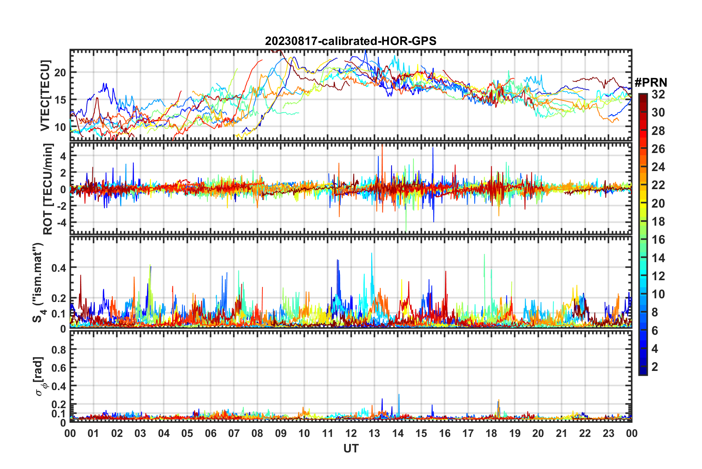
Task: Click colorbar tick label "28"
Action: tap(658, 131)
